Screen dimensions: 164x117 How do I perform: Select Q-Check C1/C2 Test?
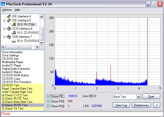[23, 95]
